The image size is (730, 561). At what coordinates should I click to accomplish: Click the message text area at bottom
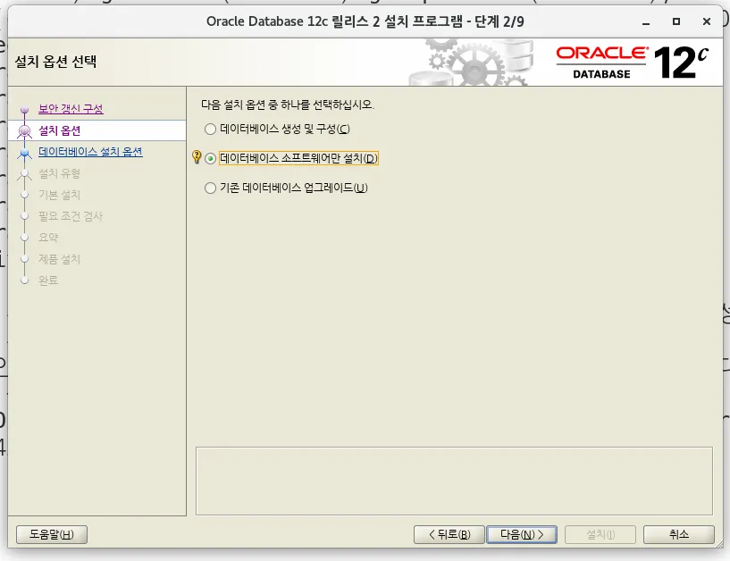[x=454, y=481]
